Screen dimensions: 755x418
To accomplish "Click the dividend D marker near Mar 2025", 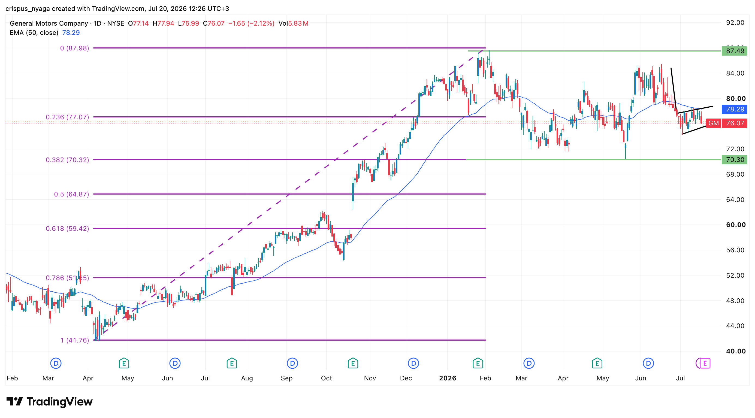I will click(x=56, y=363).
